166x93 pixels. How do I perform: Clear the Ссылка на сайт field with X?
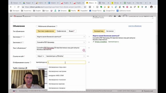(84, 56)
